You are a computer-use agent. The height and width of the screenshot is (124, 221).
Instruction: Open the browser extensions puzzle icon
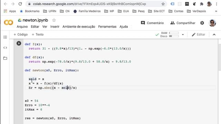click(202, 4)
